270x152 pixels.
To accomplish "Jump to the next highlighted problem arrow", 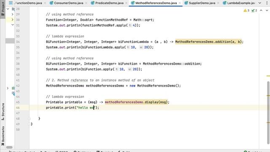I will (267, 11).
